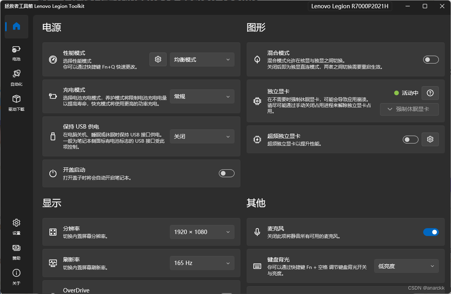Open the 1920 × 1080 resolution dropdown
This screenshot has height=294, width=451.
(x=202, y=232)
